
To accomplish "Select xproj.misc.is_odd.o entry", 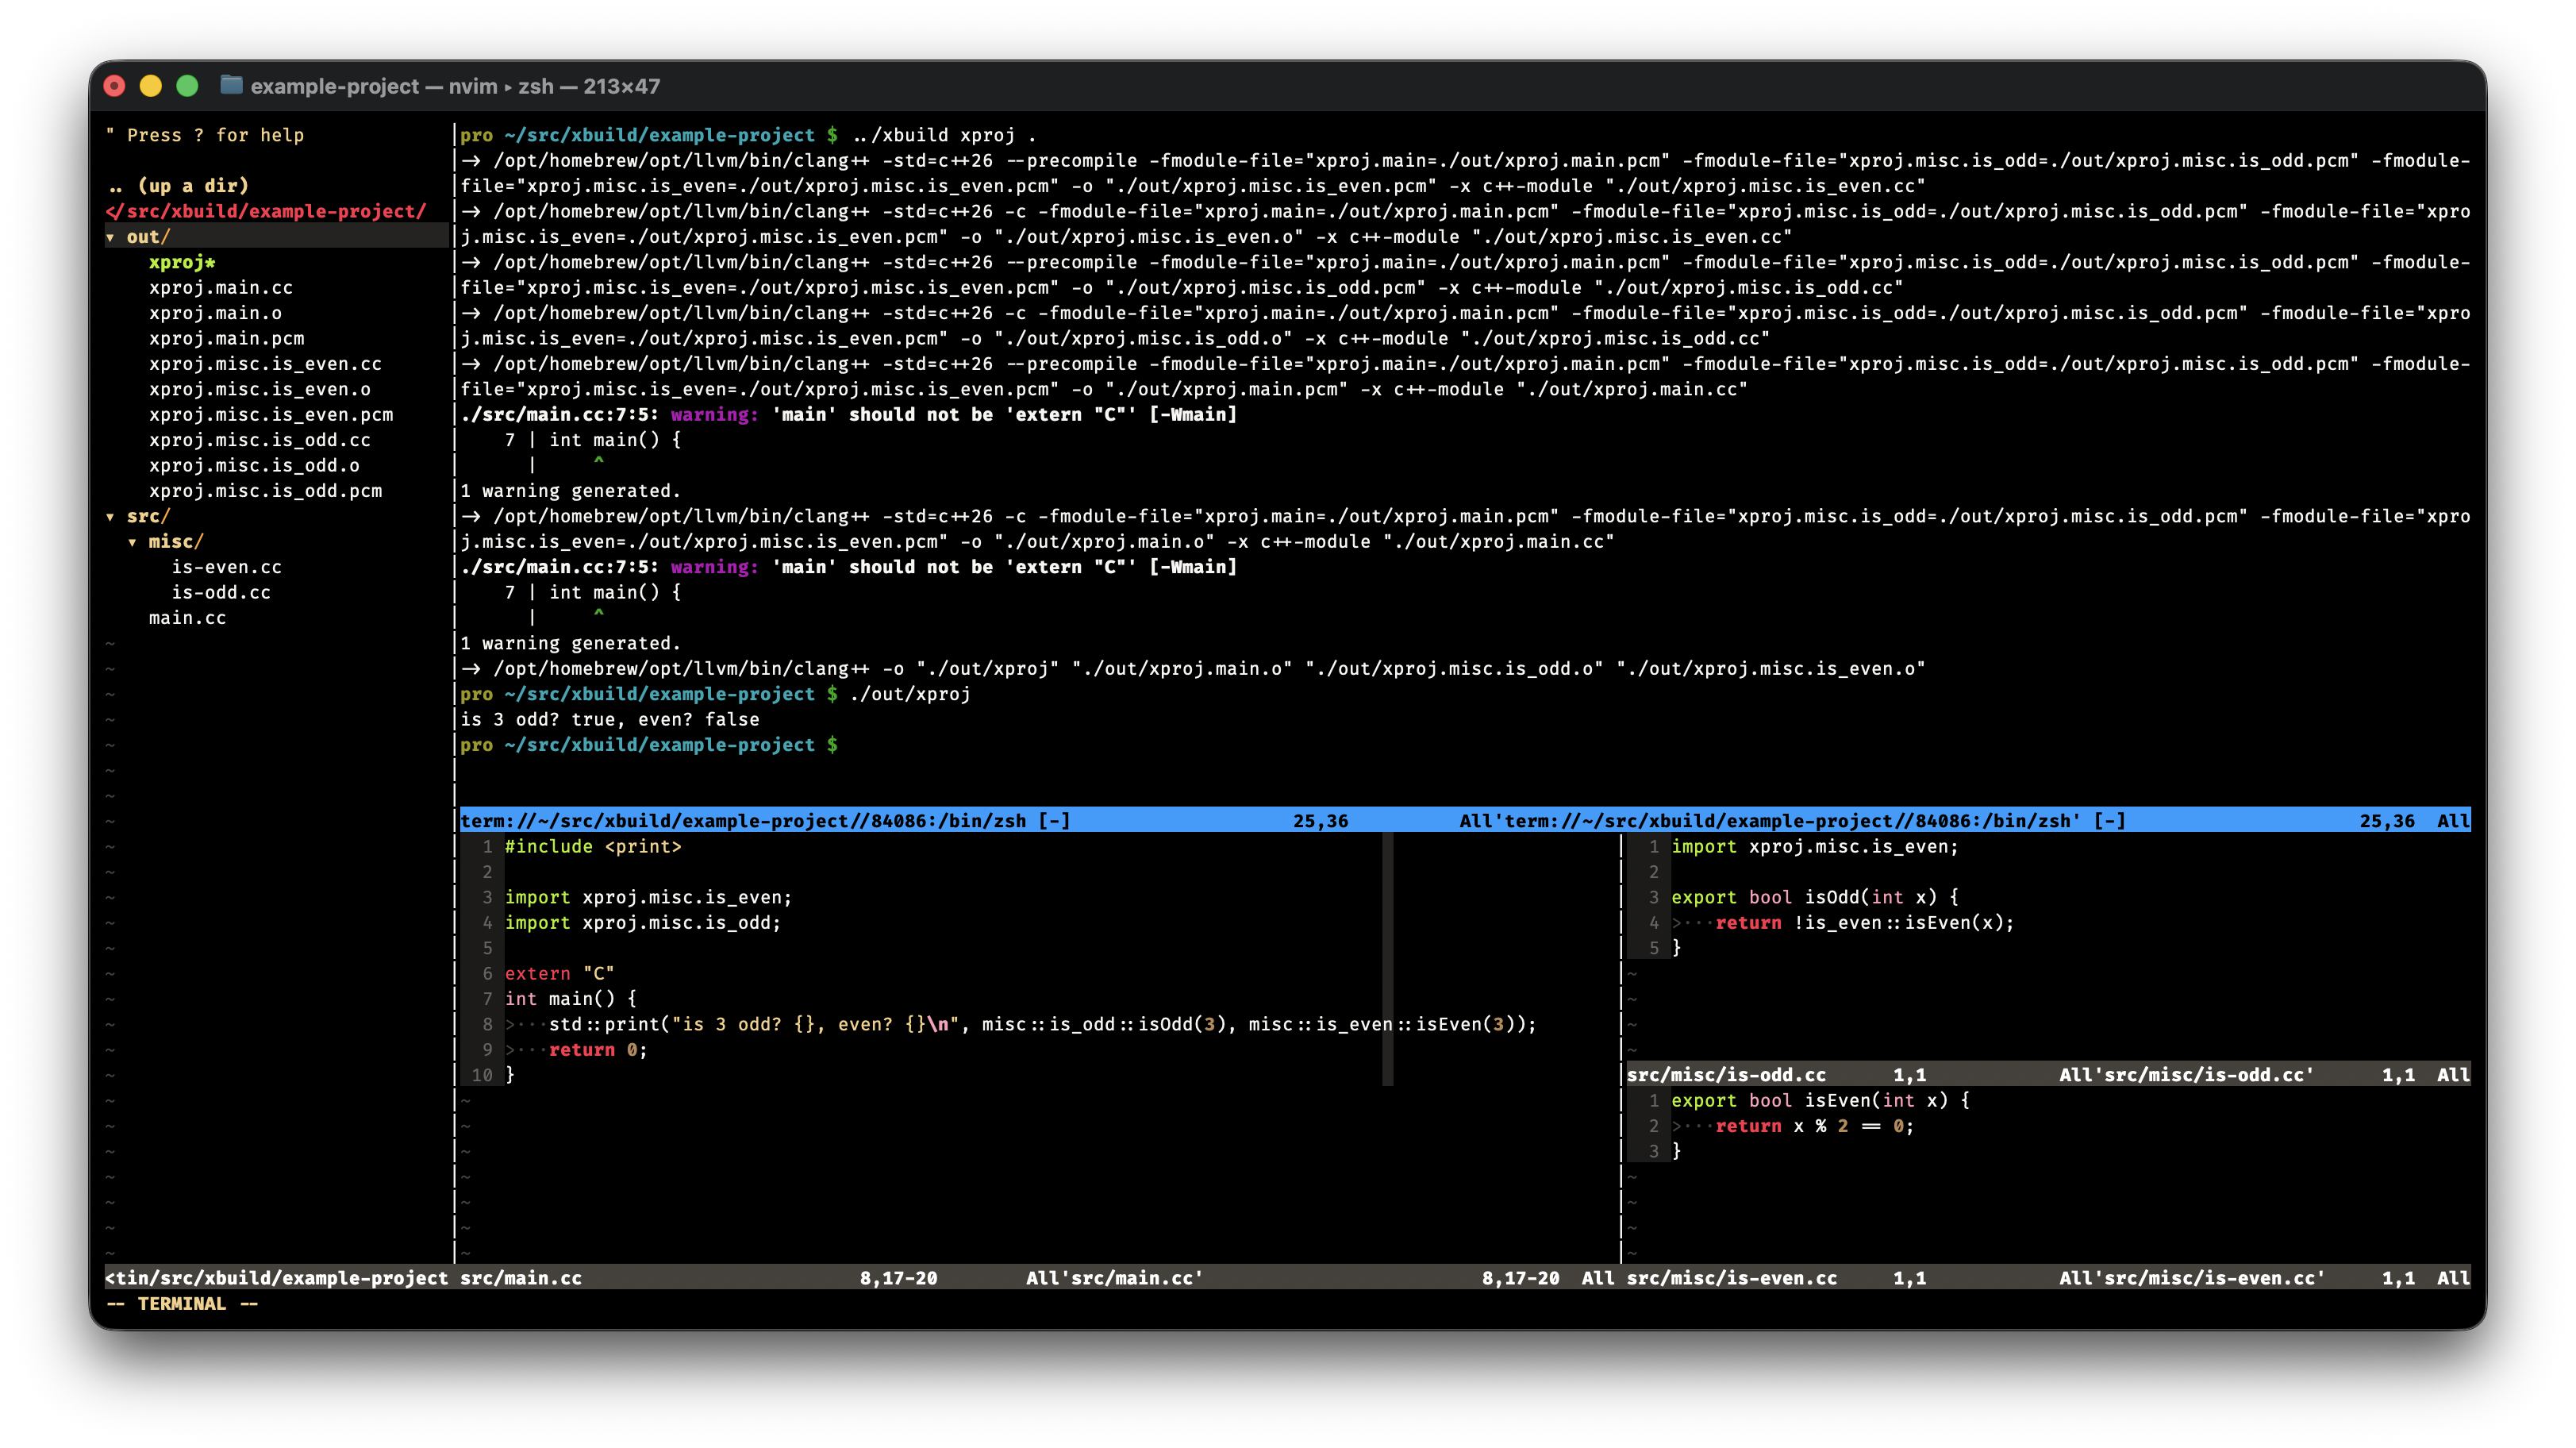I will (254, 465).
